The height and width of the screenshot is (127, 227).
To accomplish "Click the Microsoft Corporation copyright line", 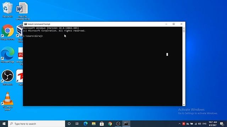I will click(54, 31).
